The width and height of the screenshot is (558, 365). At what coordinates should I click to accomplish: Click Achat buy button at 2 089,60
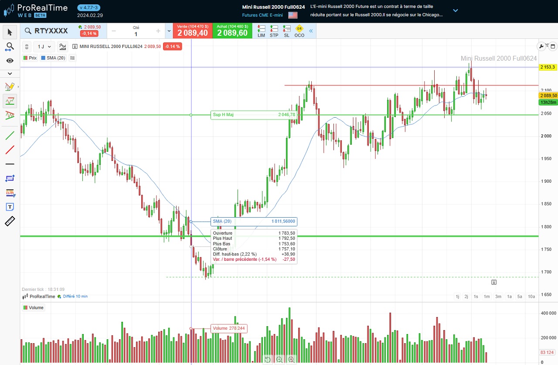[232, 31]
